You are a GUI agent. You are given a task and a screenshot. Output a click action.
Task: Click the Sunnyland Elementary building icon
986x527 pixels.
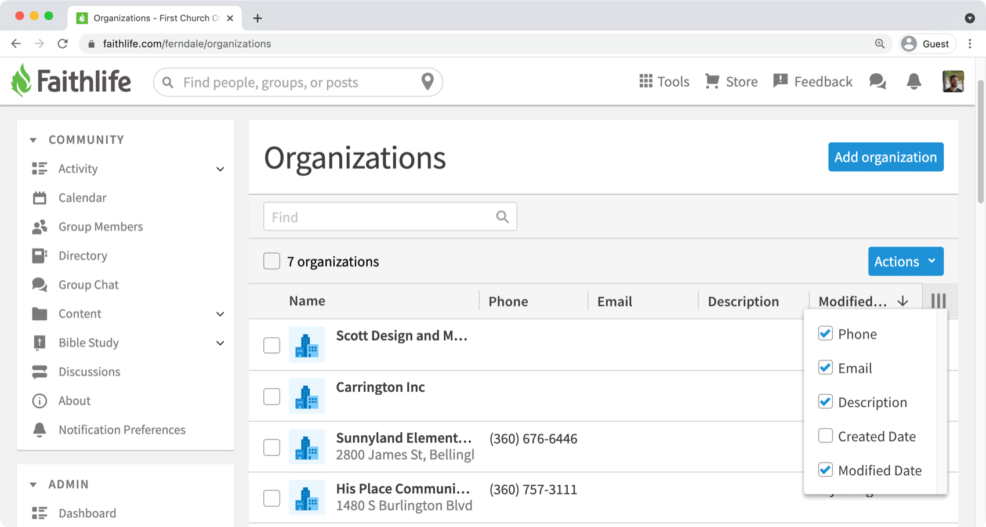(x=307, y=447)
